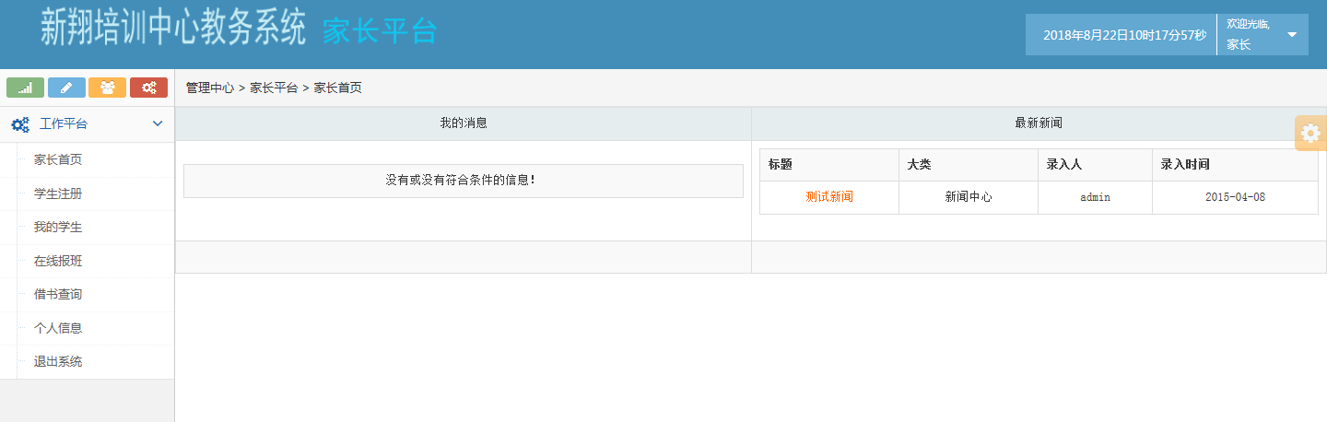Go to 学生注册 in the sidebar

(58, 193)
